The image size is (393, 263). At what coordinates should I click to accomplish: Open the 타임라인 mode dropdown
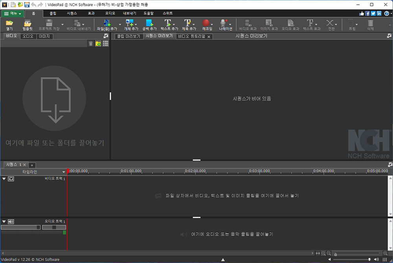coord(64,172)
